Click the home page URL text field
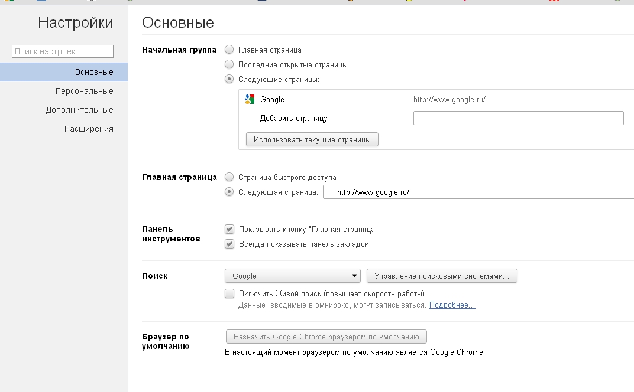The height and width of the screenshot is (392, 634). 479,192
